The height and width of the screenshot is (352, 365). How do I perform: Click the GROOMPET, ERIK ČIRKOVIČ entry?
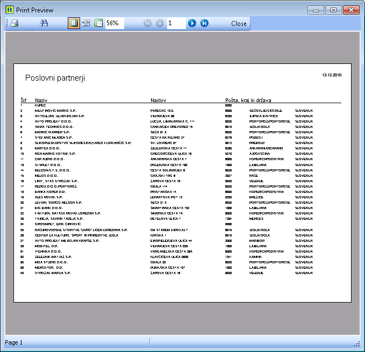[58, 224]
